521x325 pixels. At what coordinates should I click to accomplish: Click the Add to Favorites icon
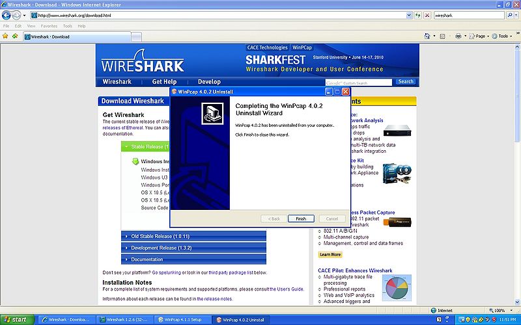(x=15, y=36)
